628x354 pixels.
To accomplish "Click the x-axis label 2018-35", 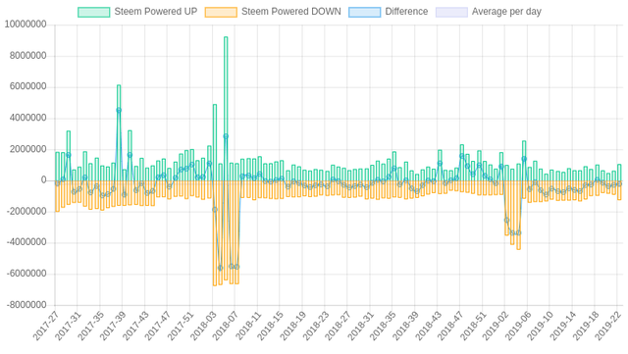I will click(383, 326).
